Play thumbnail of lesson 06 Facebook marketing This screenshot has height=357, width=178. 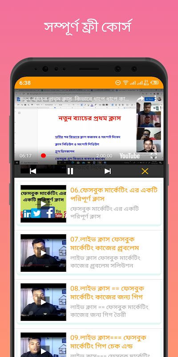pos(43,204)
